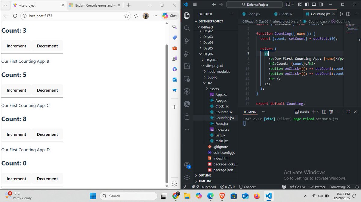Add this page to favorites star in Edge
The width and height of the screenshot is (361, 202).
127,16
